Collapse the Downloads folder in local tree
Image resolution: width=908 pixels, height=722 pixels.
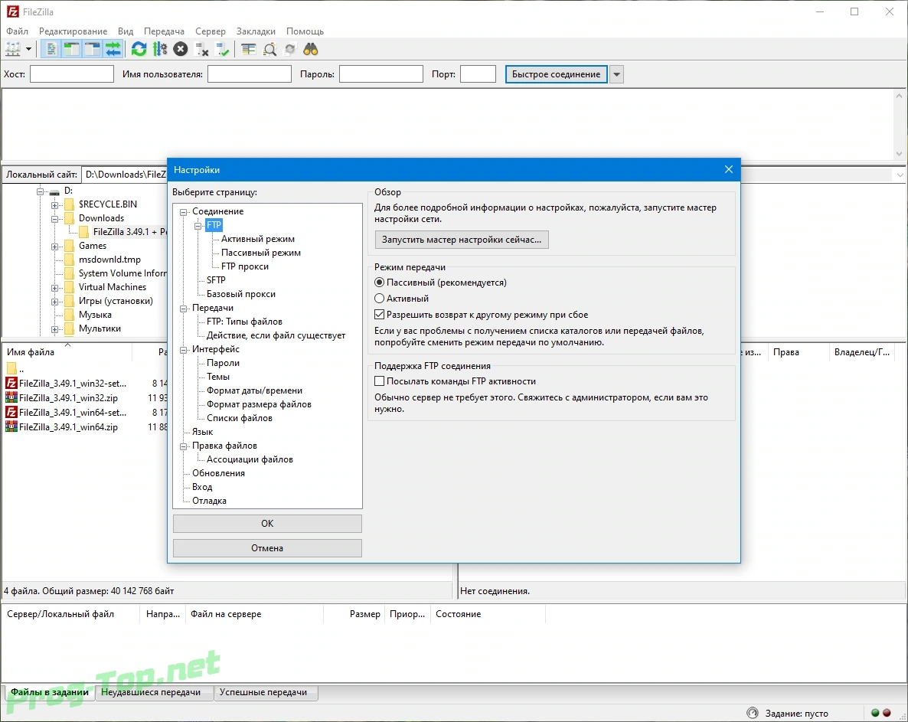[54, 219]
